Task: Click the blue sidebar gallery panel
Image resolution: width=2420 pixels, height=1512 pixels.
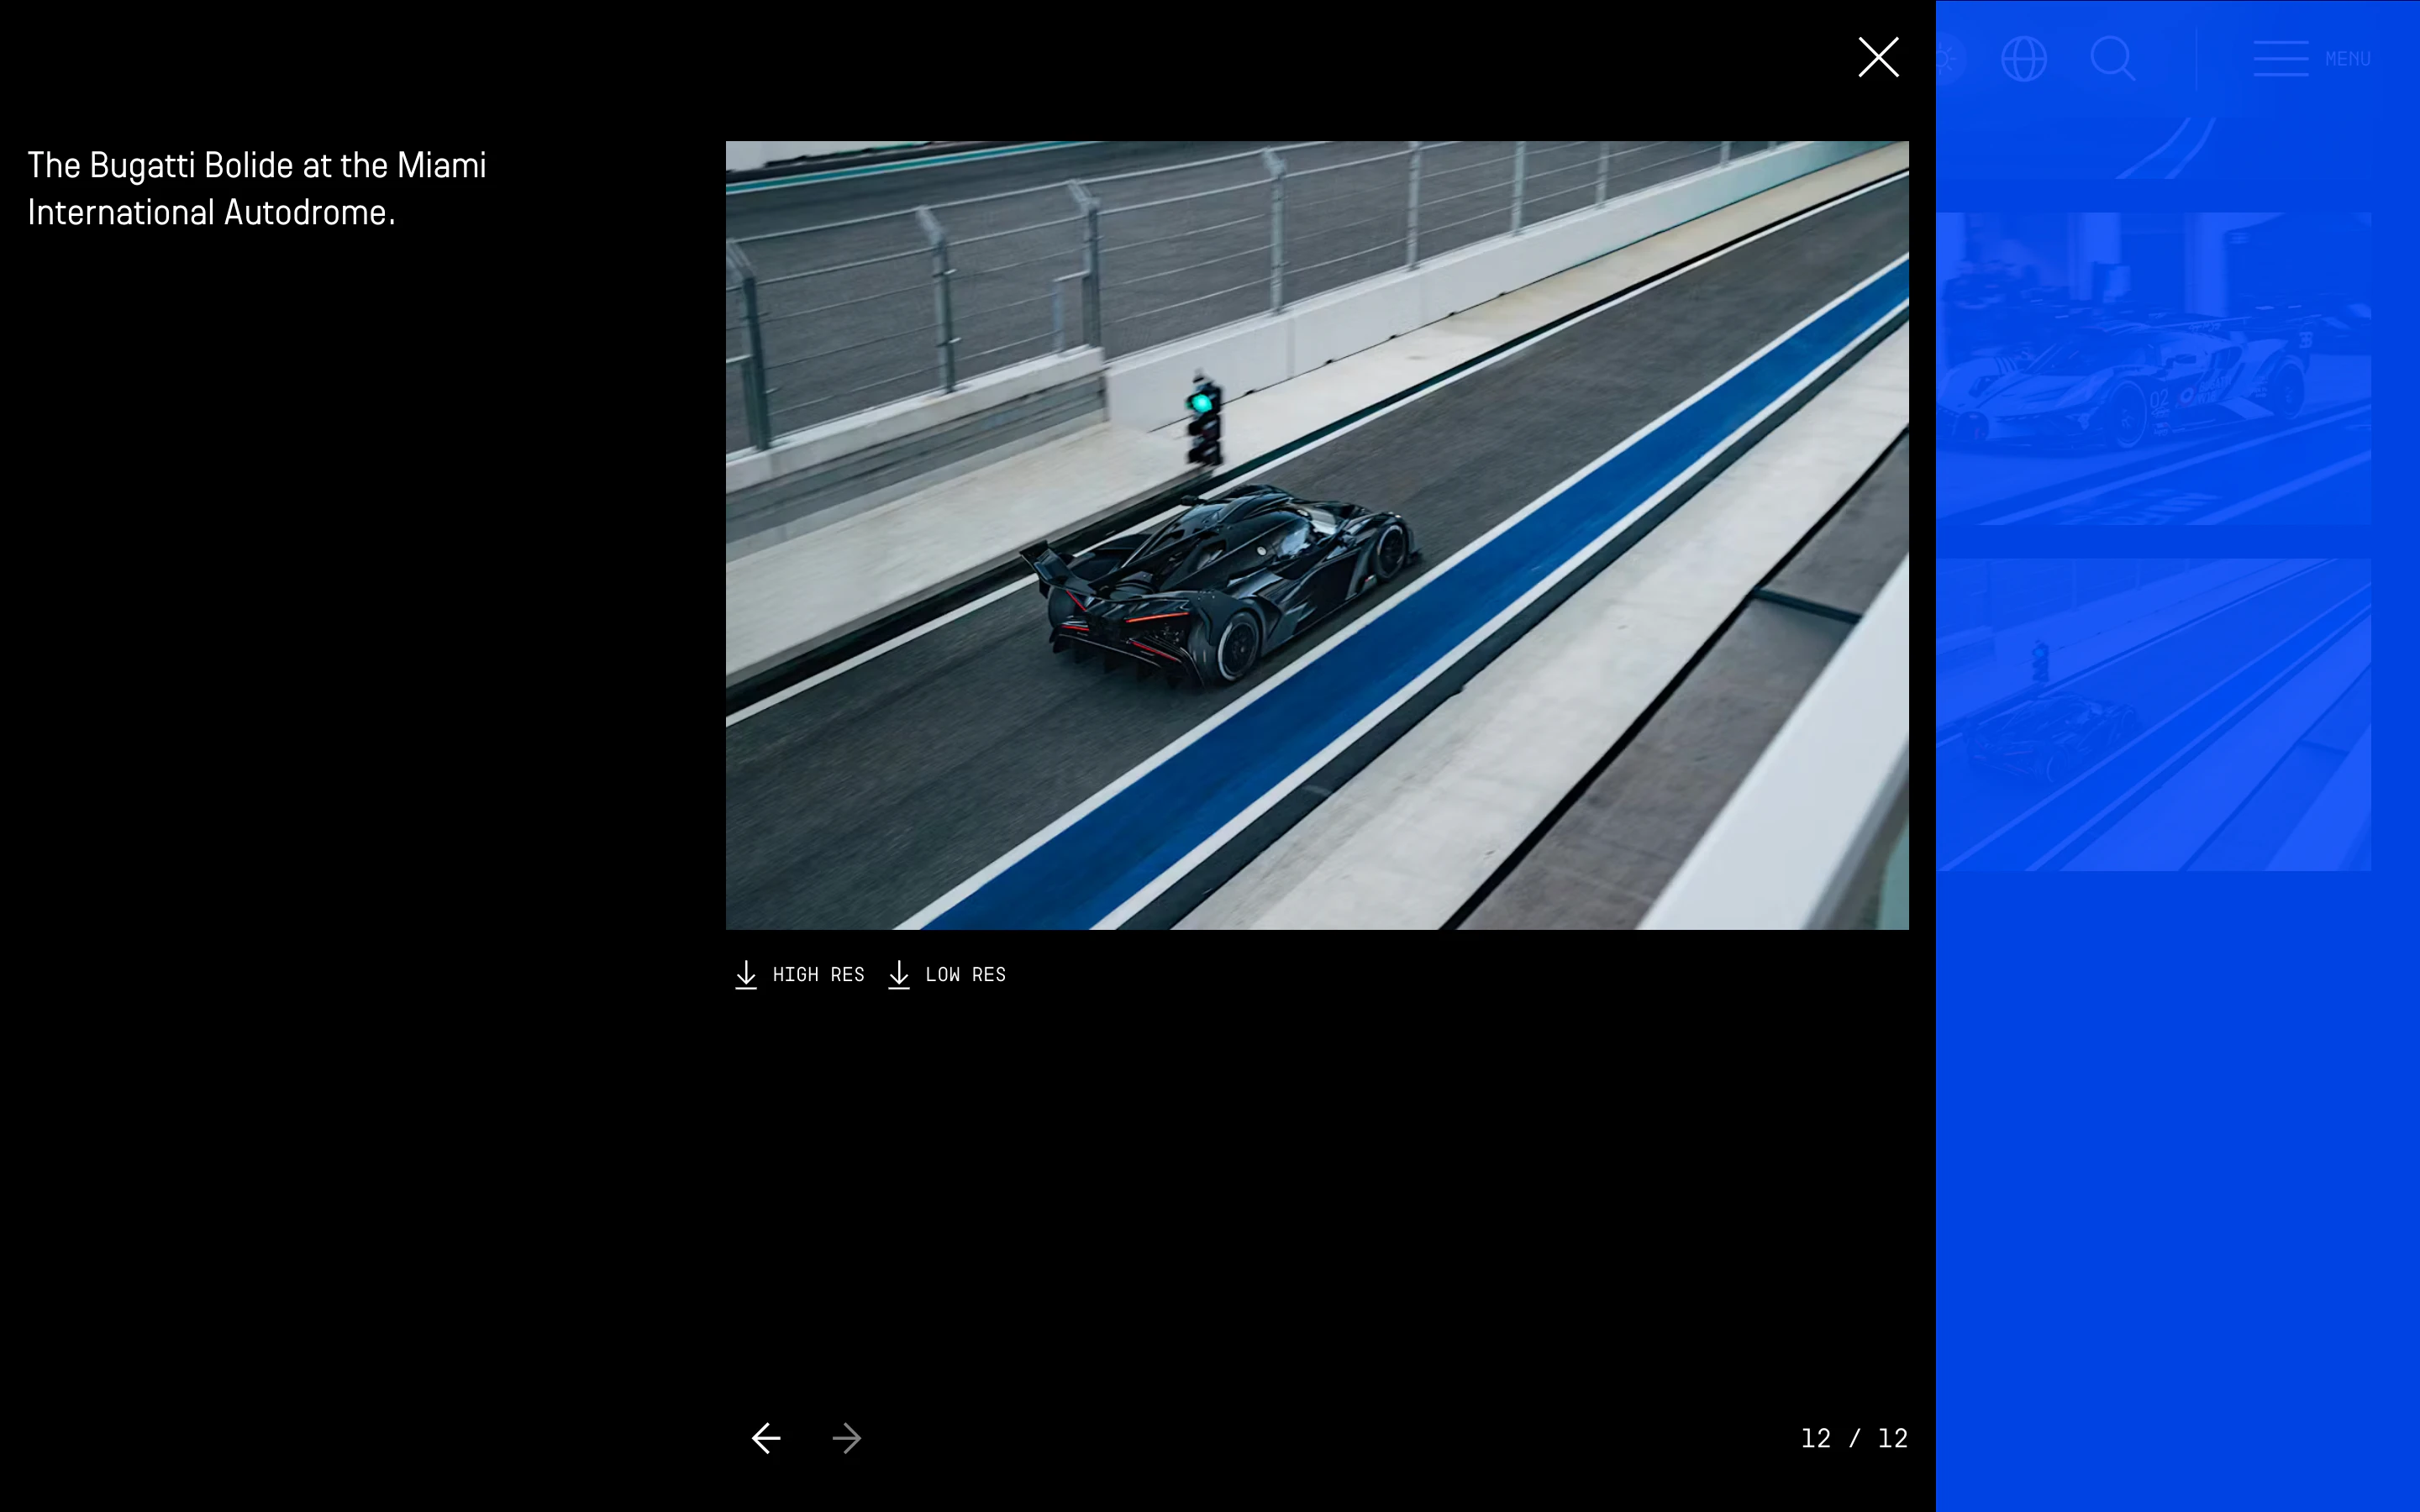Action: tap(2175, 1100)
